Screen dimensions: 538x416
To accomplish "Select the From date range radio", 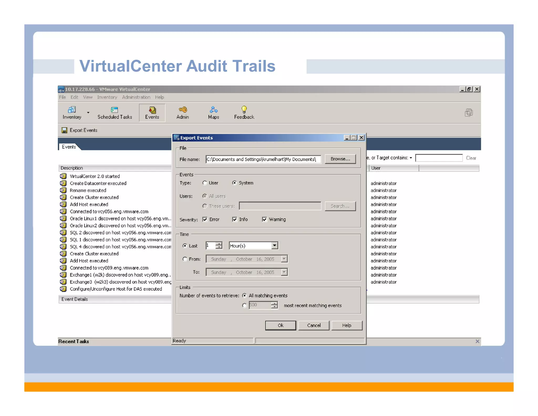I will click(185, 259).
